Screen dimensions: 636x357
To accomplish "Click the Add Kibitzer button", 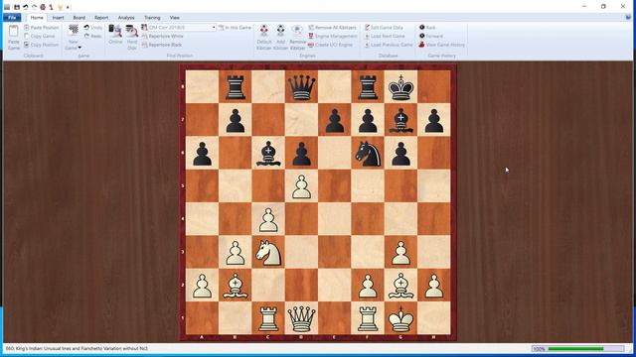I will (x=280, y=38).
